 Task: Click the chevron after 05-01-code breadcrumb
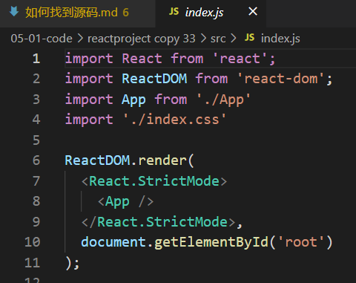coord(80,39)
